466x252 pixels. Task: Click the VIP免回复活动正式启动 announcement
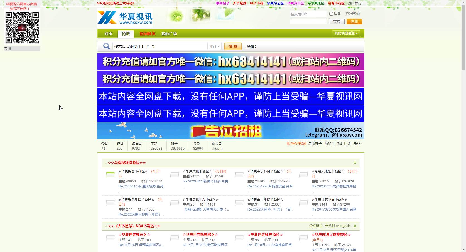(x=116, y=3)
